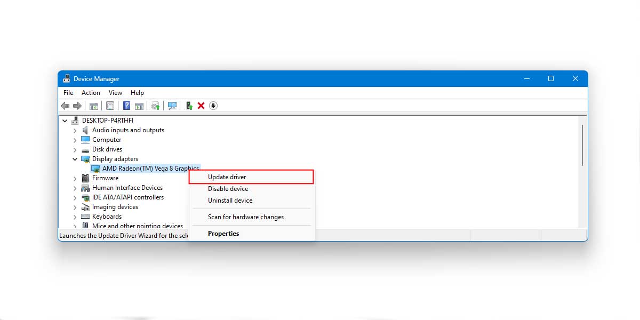The width and height of the screenshot is (640, 320).
Task: Open the File menu
Action: [68, 93]
